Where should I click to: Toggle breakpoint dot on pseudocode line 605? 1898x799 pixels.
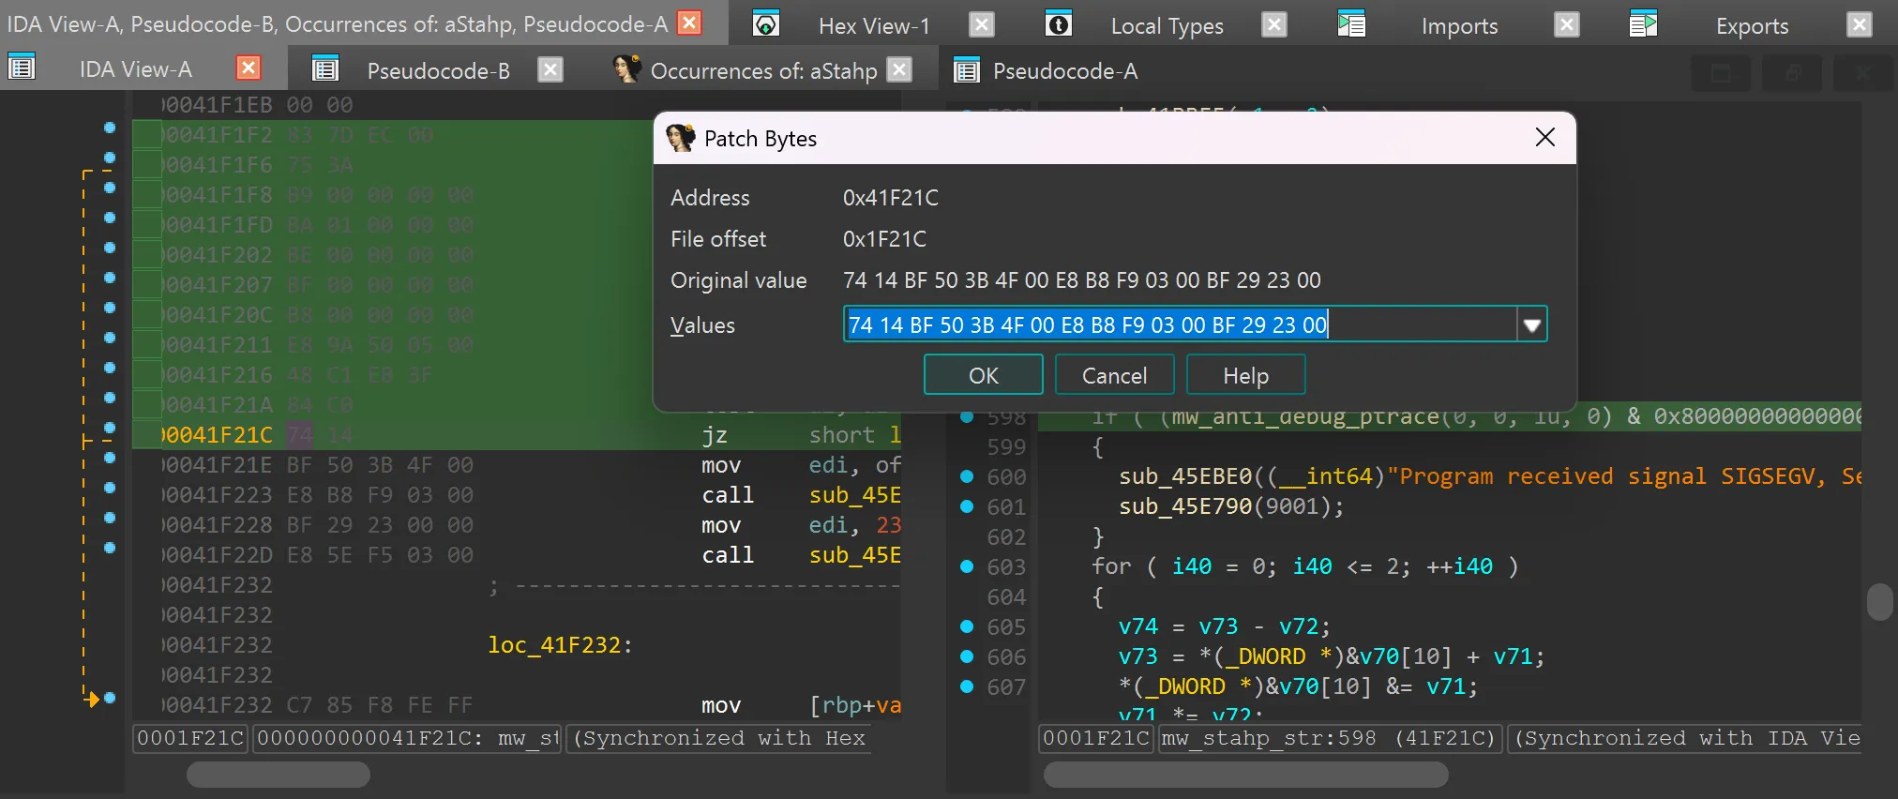967,626
